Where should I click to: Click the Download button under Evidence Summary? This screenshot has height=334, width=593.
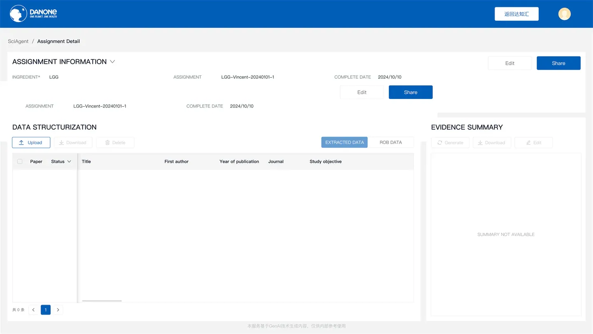click(492, 143)
